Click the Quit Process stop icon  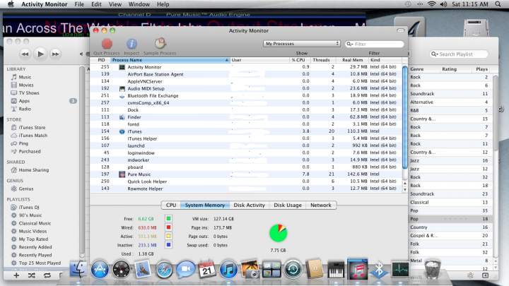[x=107, y=44]
